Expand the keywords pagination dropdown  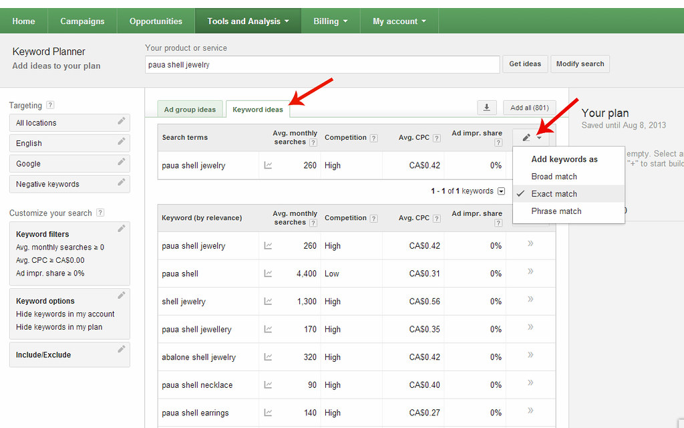pyautogui.click(x=501, y=191)
